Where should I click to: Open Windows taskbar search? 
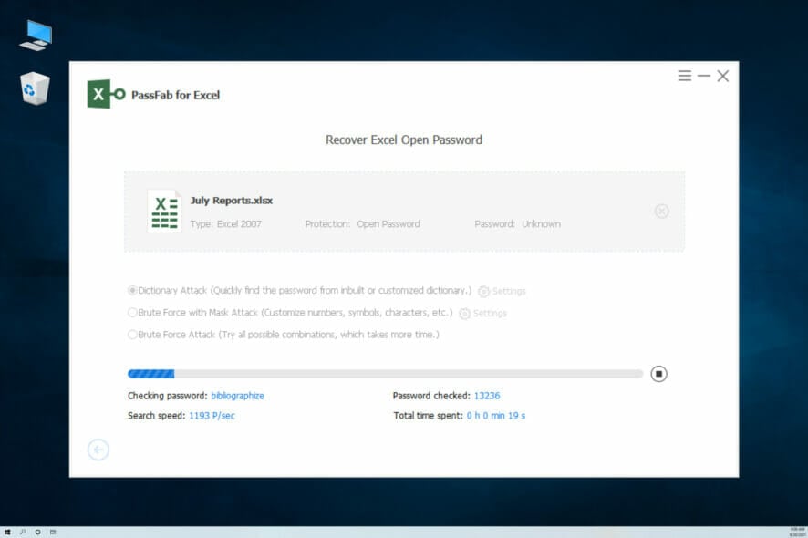tap(23, 532)
